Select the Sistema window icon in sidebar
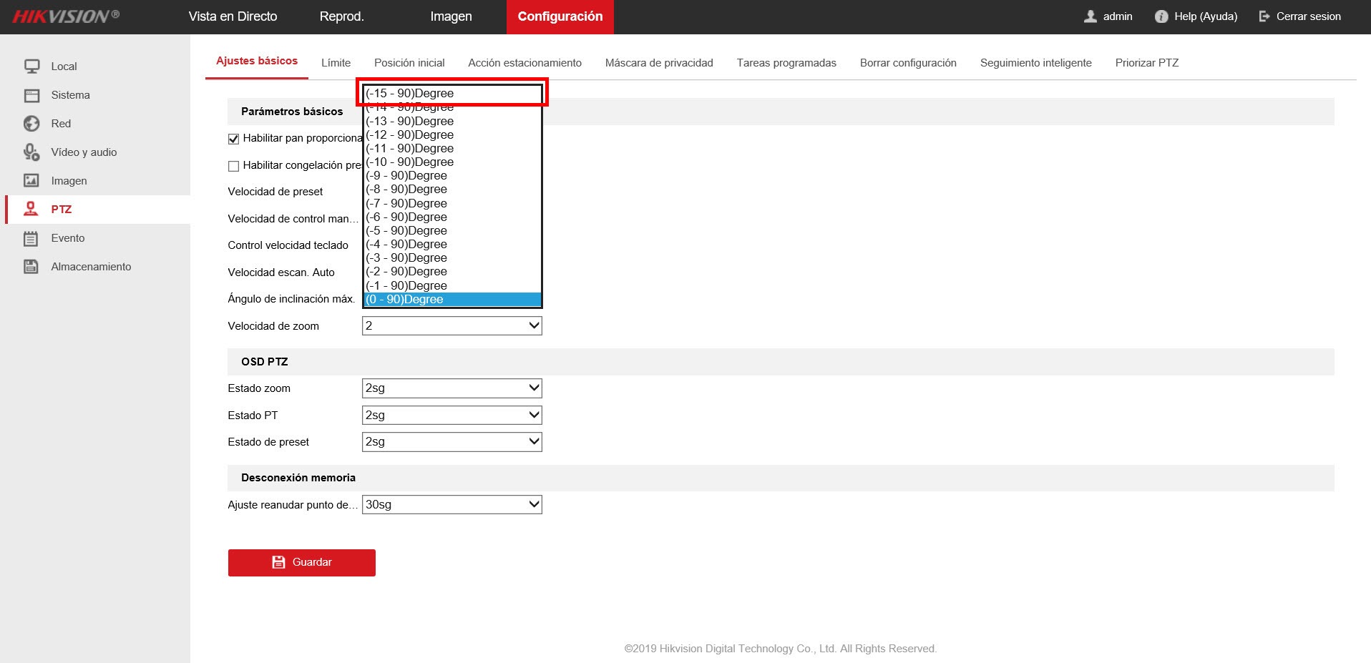The image size is (1371, 663). 31,95
